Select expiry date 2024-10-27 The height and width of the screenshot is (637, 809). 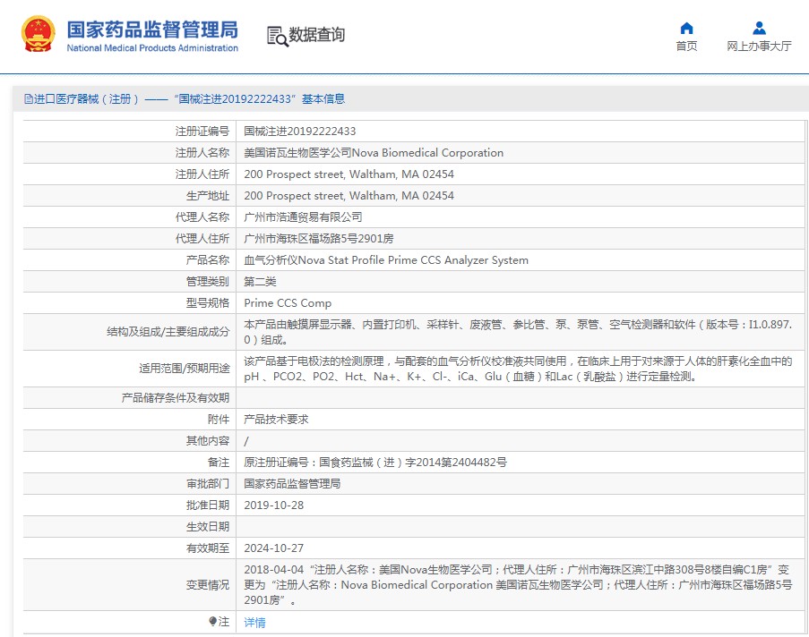(274, 548)
